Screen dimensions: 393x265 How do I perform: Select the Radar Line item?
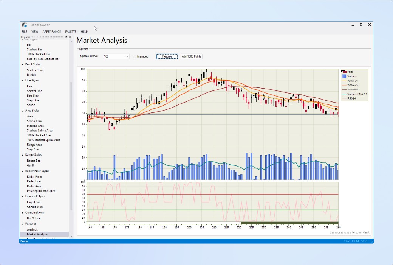coord(34,181)
